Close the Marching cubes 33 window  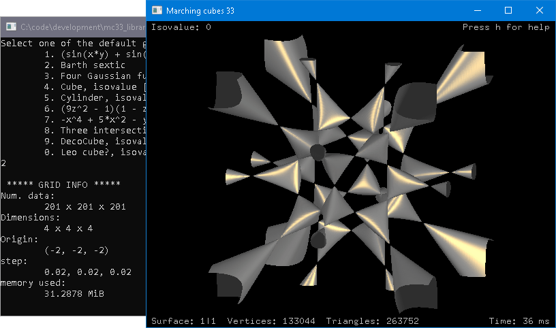pyautogui.click(x=540, y=10)
